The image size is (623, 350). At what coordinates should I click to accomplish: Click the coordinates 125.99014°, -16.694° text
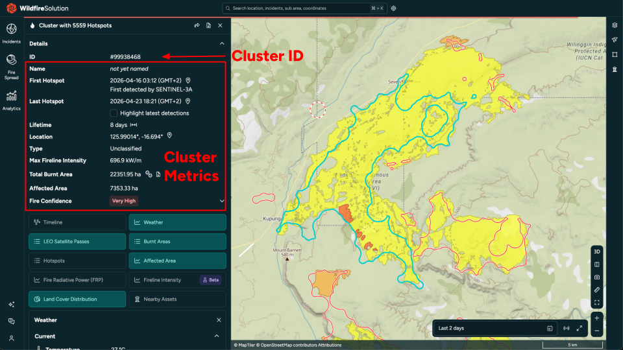pos(136,137)
